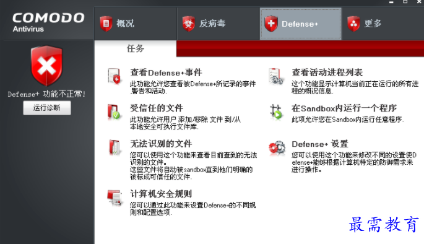Open 计算机安全规则 link
The width and height of the screenshot is (424, 244).
[x=161, y=194]
